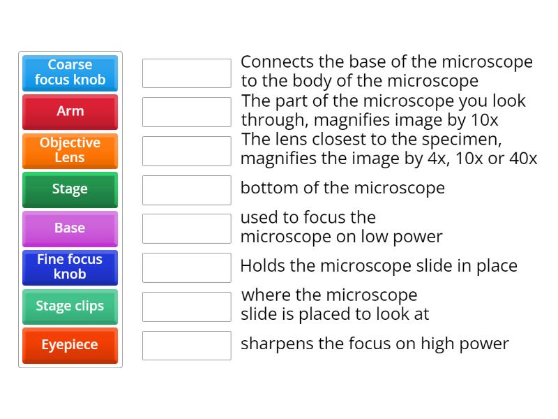Click the definition about connecting base to body

pos(386,71)
